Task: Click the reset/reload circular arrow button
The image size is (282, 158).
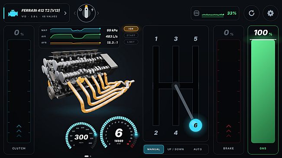Action: (x=251, y=13)
